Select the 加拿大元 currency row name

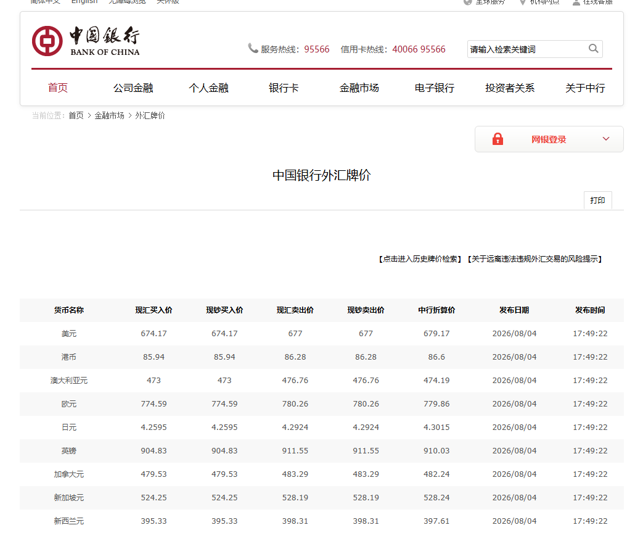click(x=69, y=474)
